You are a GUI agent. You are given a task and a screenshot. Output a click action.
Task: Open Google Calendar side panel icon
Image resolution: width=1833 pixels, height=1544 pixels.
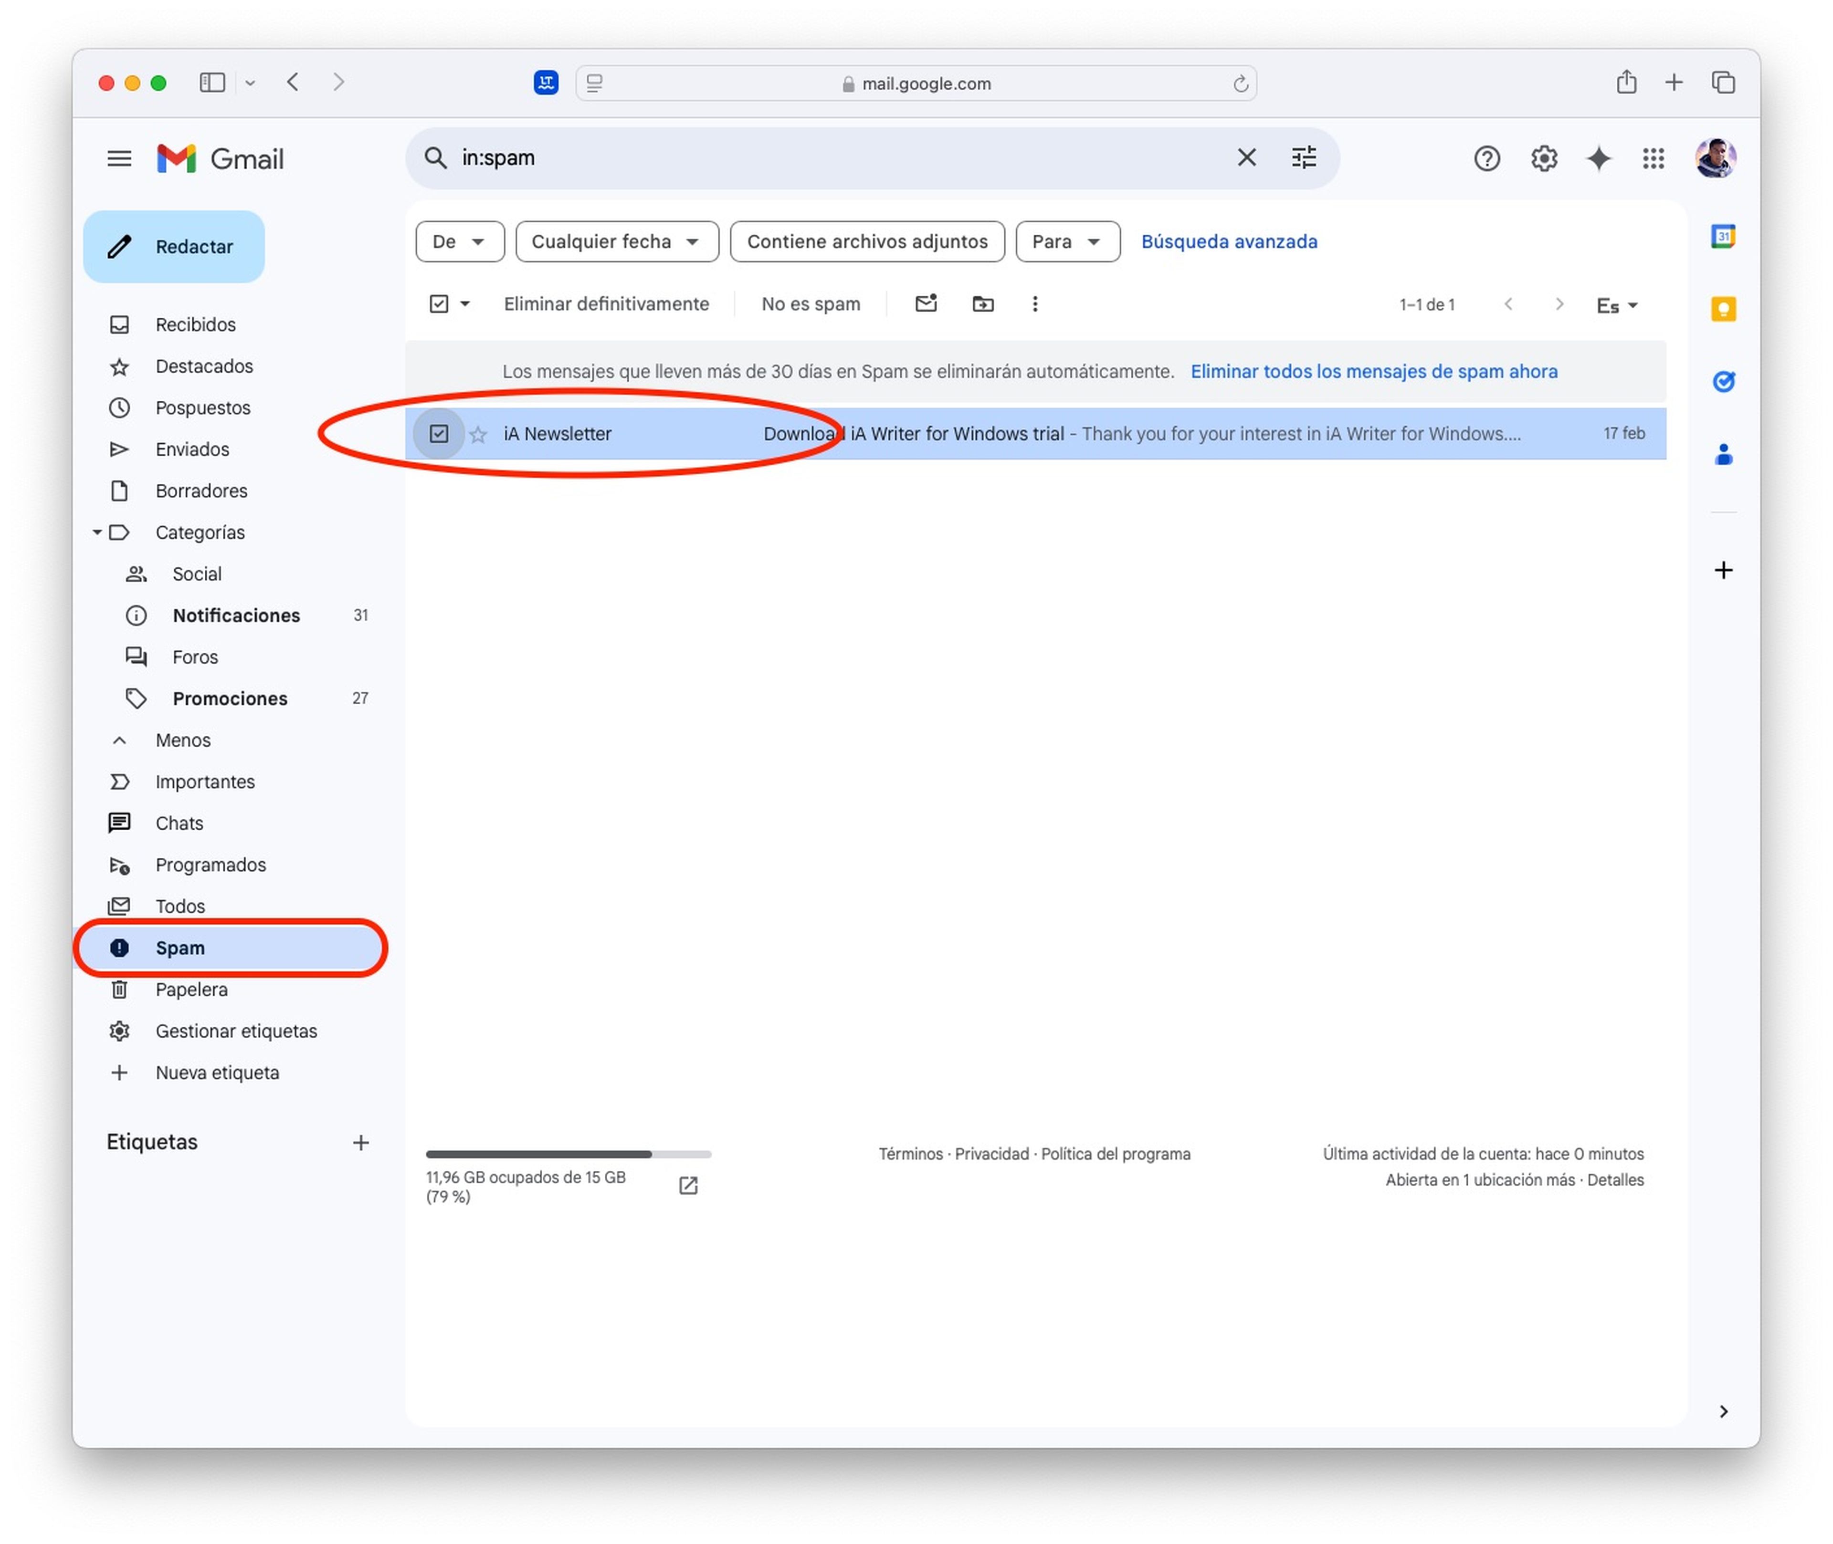pyautogui.click(x=1723, y=236)
